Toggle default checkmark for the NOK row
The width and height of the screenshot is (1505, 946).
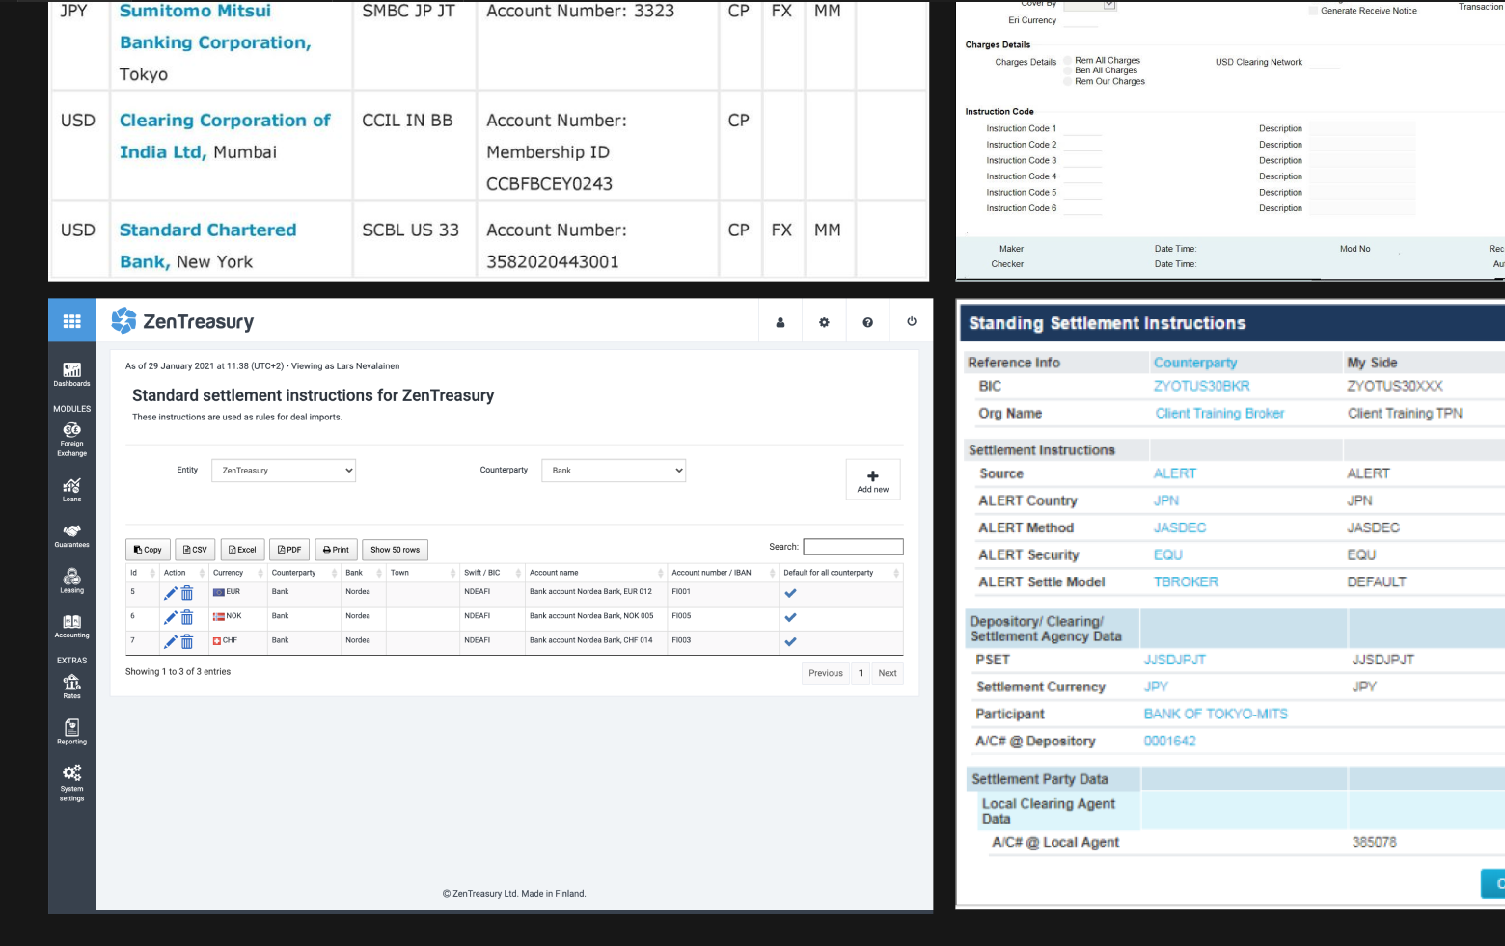click(x=790, y=617)
